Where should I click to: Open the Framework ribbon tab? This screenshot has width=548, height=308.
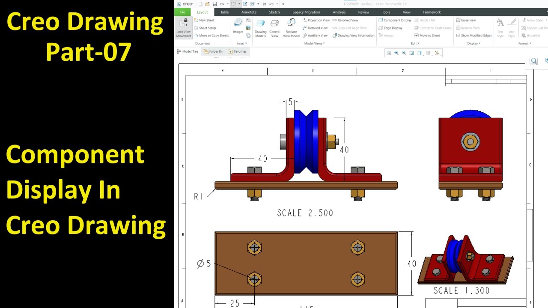432,12
